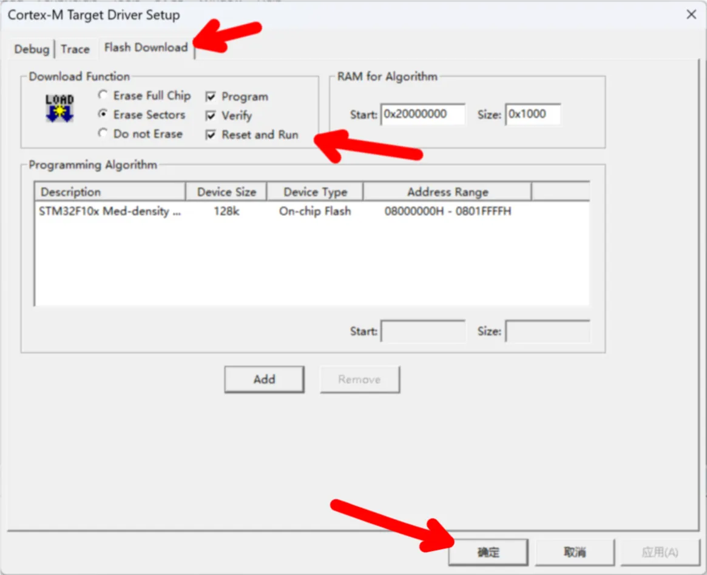Viewport: 707px width, 575px height.
Task: Click the Description column header
Action: pos(110,192)
